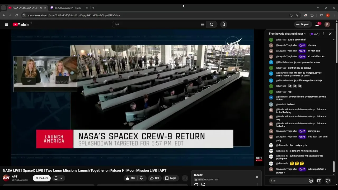This screenshot has height=190, width=338.
Task: Open the YouTube account avatar menu
Action: tap(327, 25)
